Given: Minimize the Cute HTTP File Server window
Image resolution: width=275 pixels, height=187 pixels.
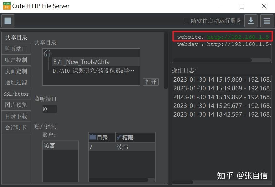Looking at the screenshot, I should 220,6.
